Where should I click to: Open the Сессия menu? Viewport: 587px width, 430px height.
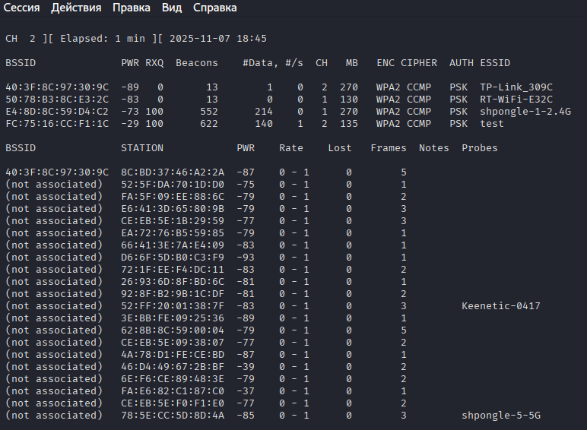(22, 8)
